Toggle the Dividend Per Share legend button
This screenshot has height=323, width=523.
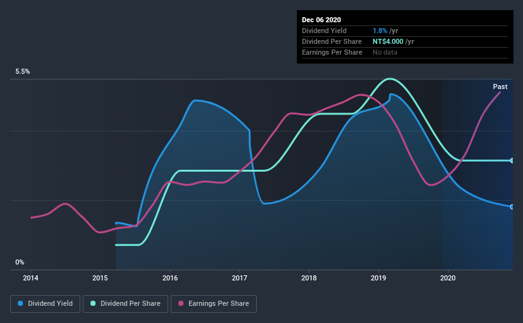click(125, 304)
